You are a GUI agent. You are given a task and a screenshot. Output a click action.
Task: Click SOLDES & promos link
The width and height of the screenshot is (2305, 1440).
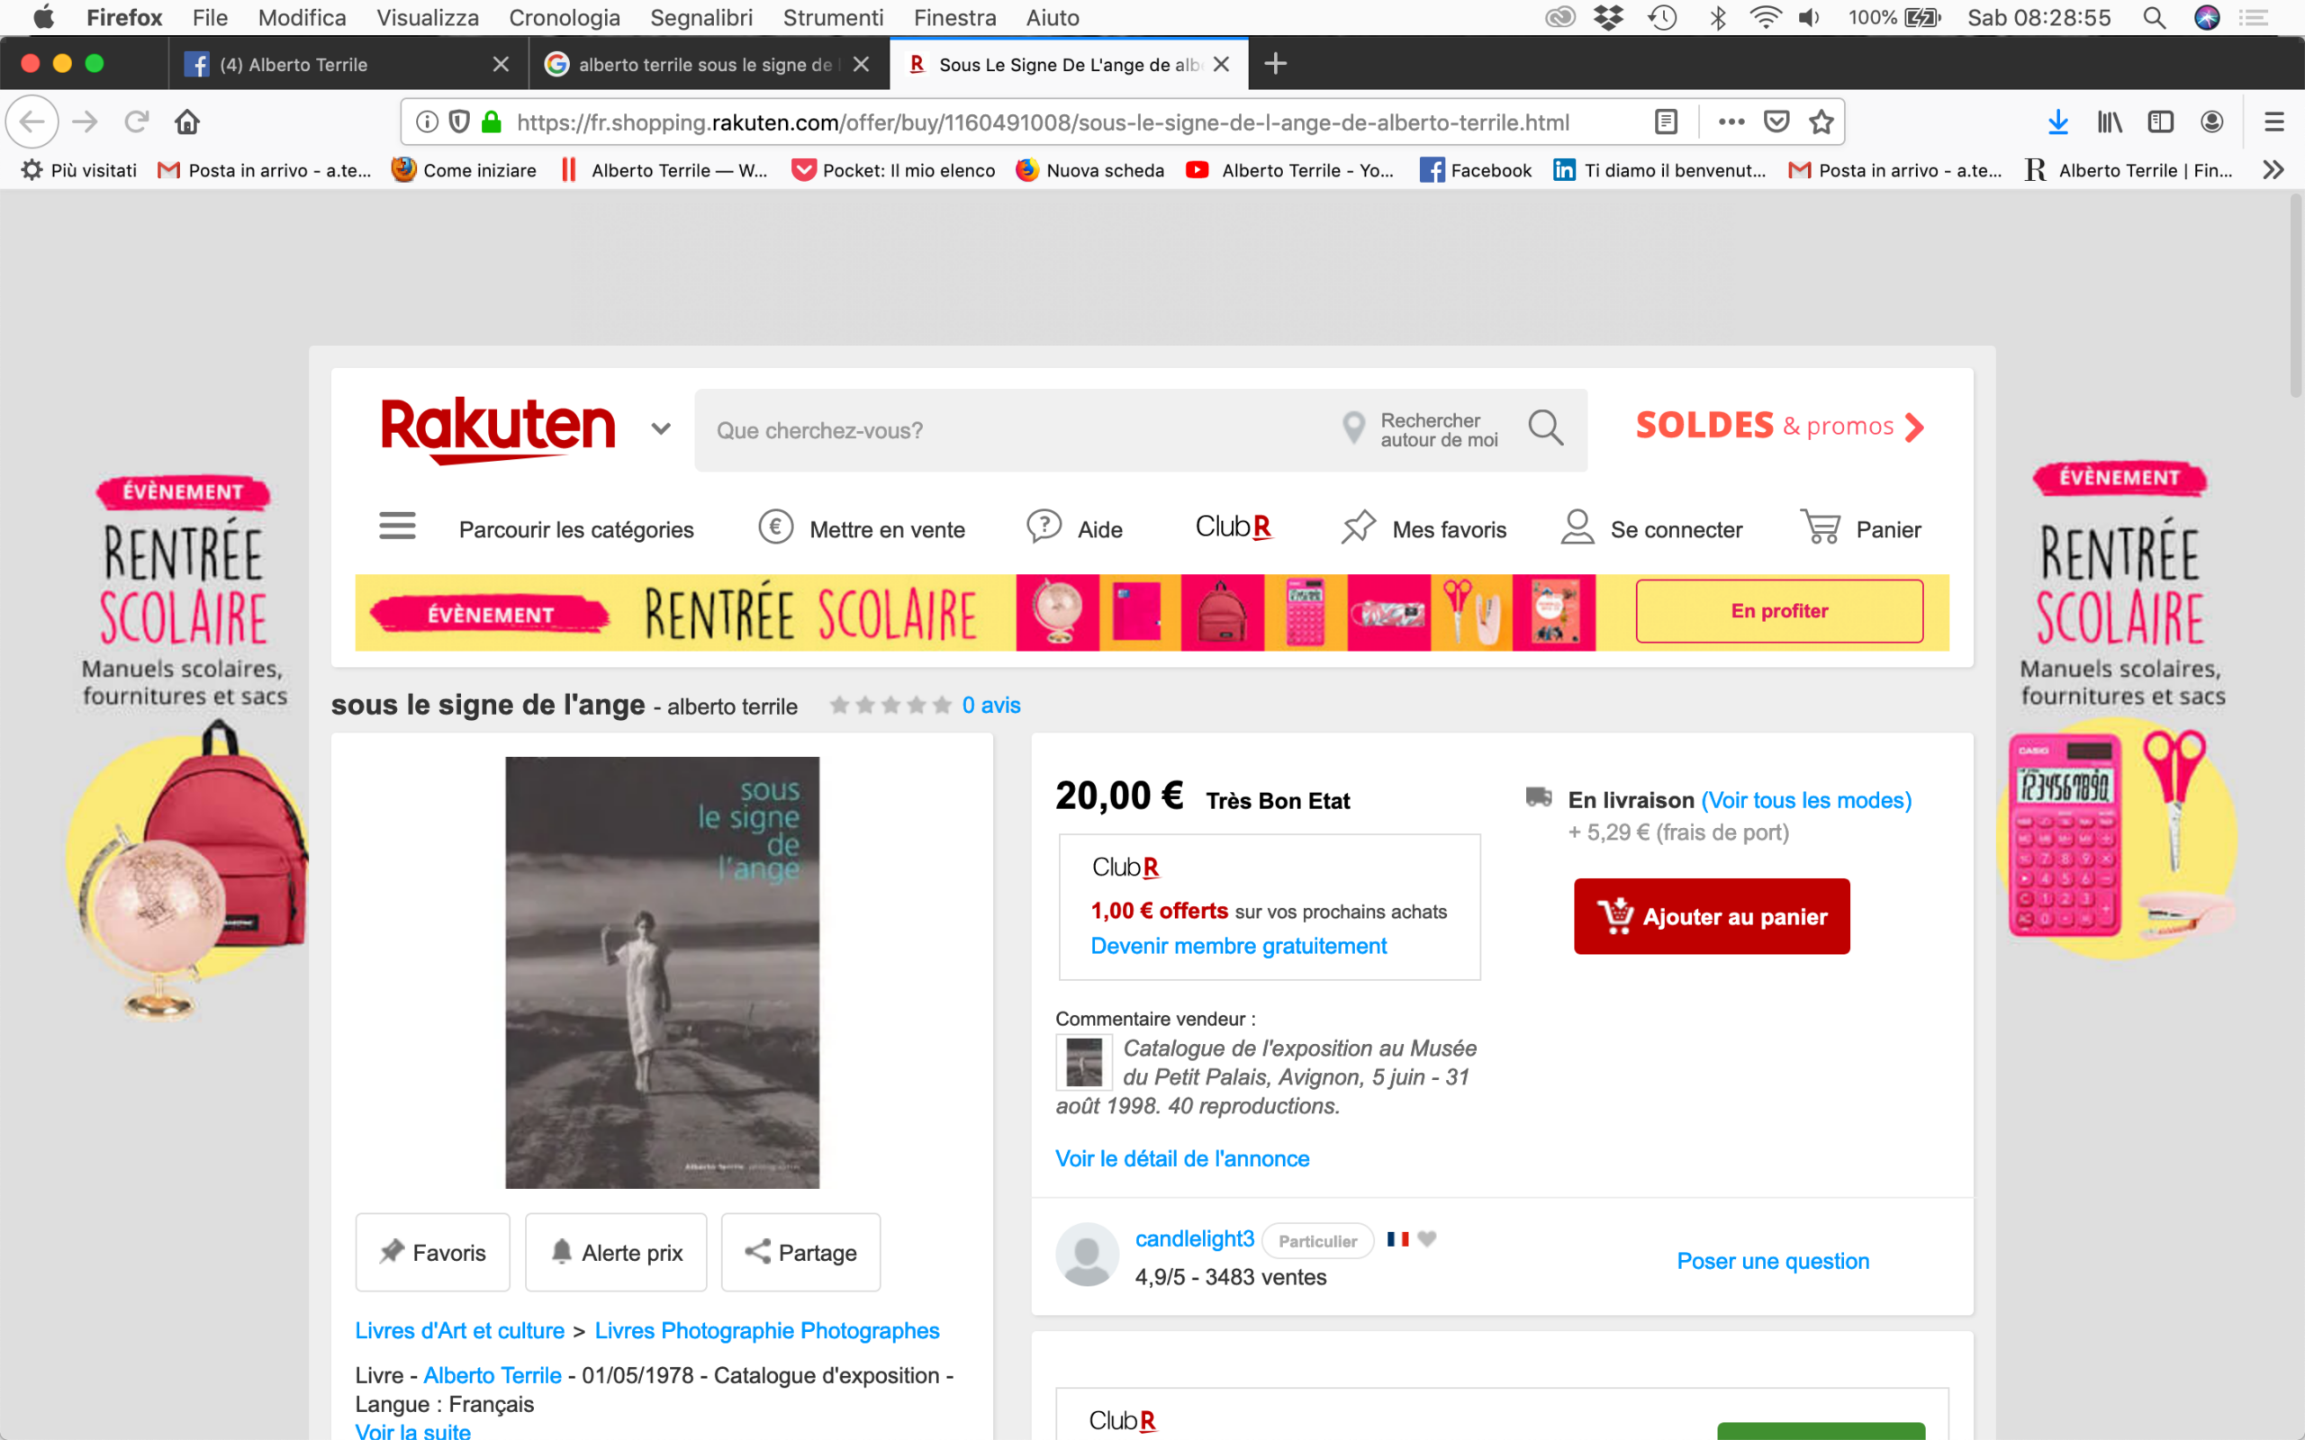pos(1779,426)
